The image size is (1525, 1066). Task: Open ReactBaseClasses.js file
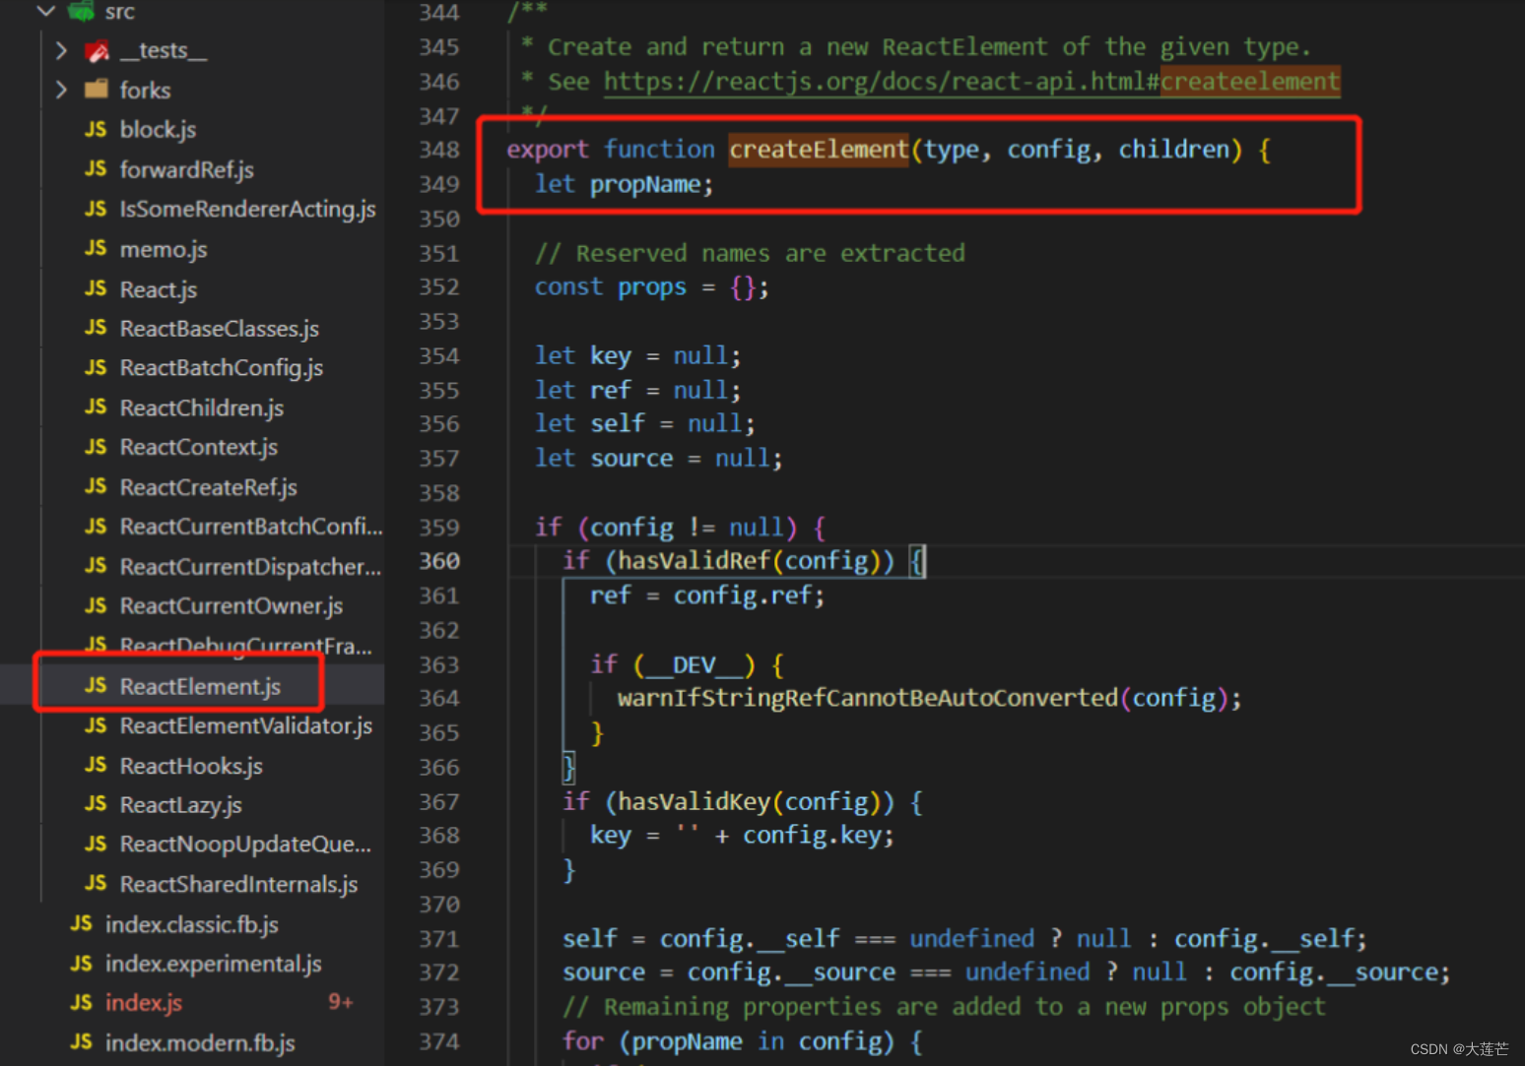[220, 328]
